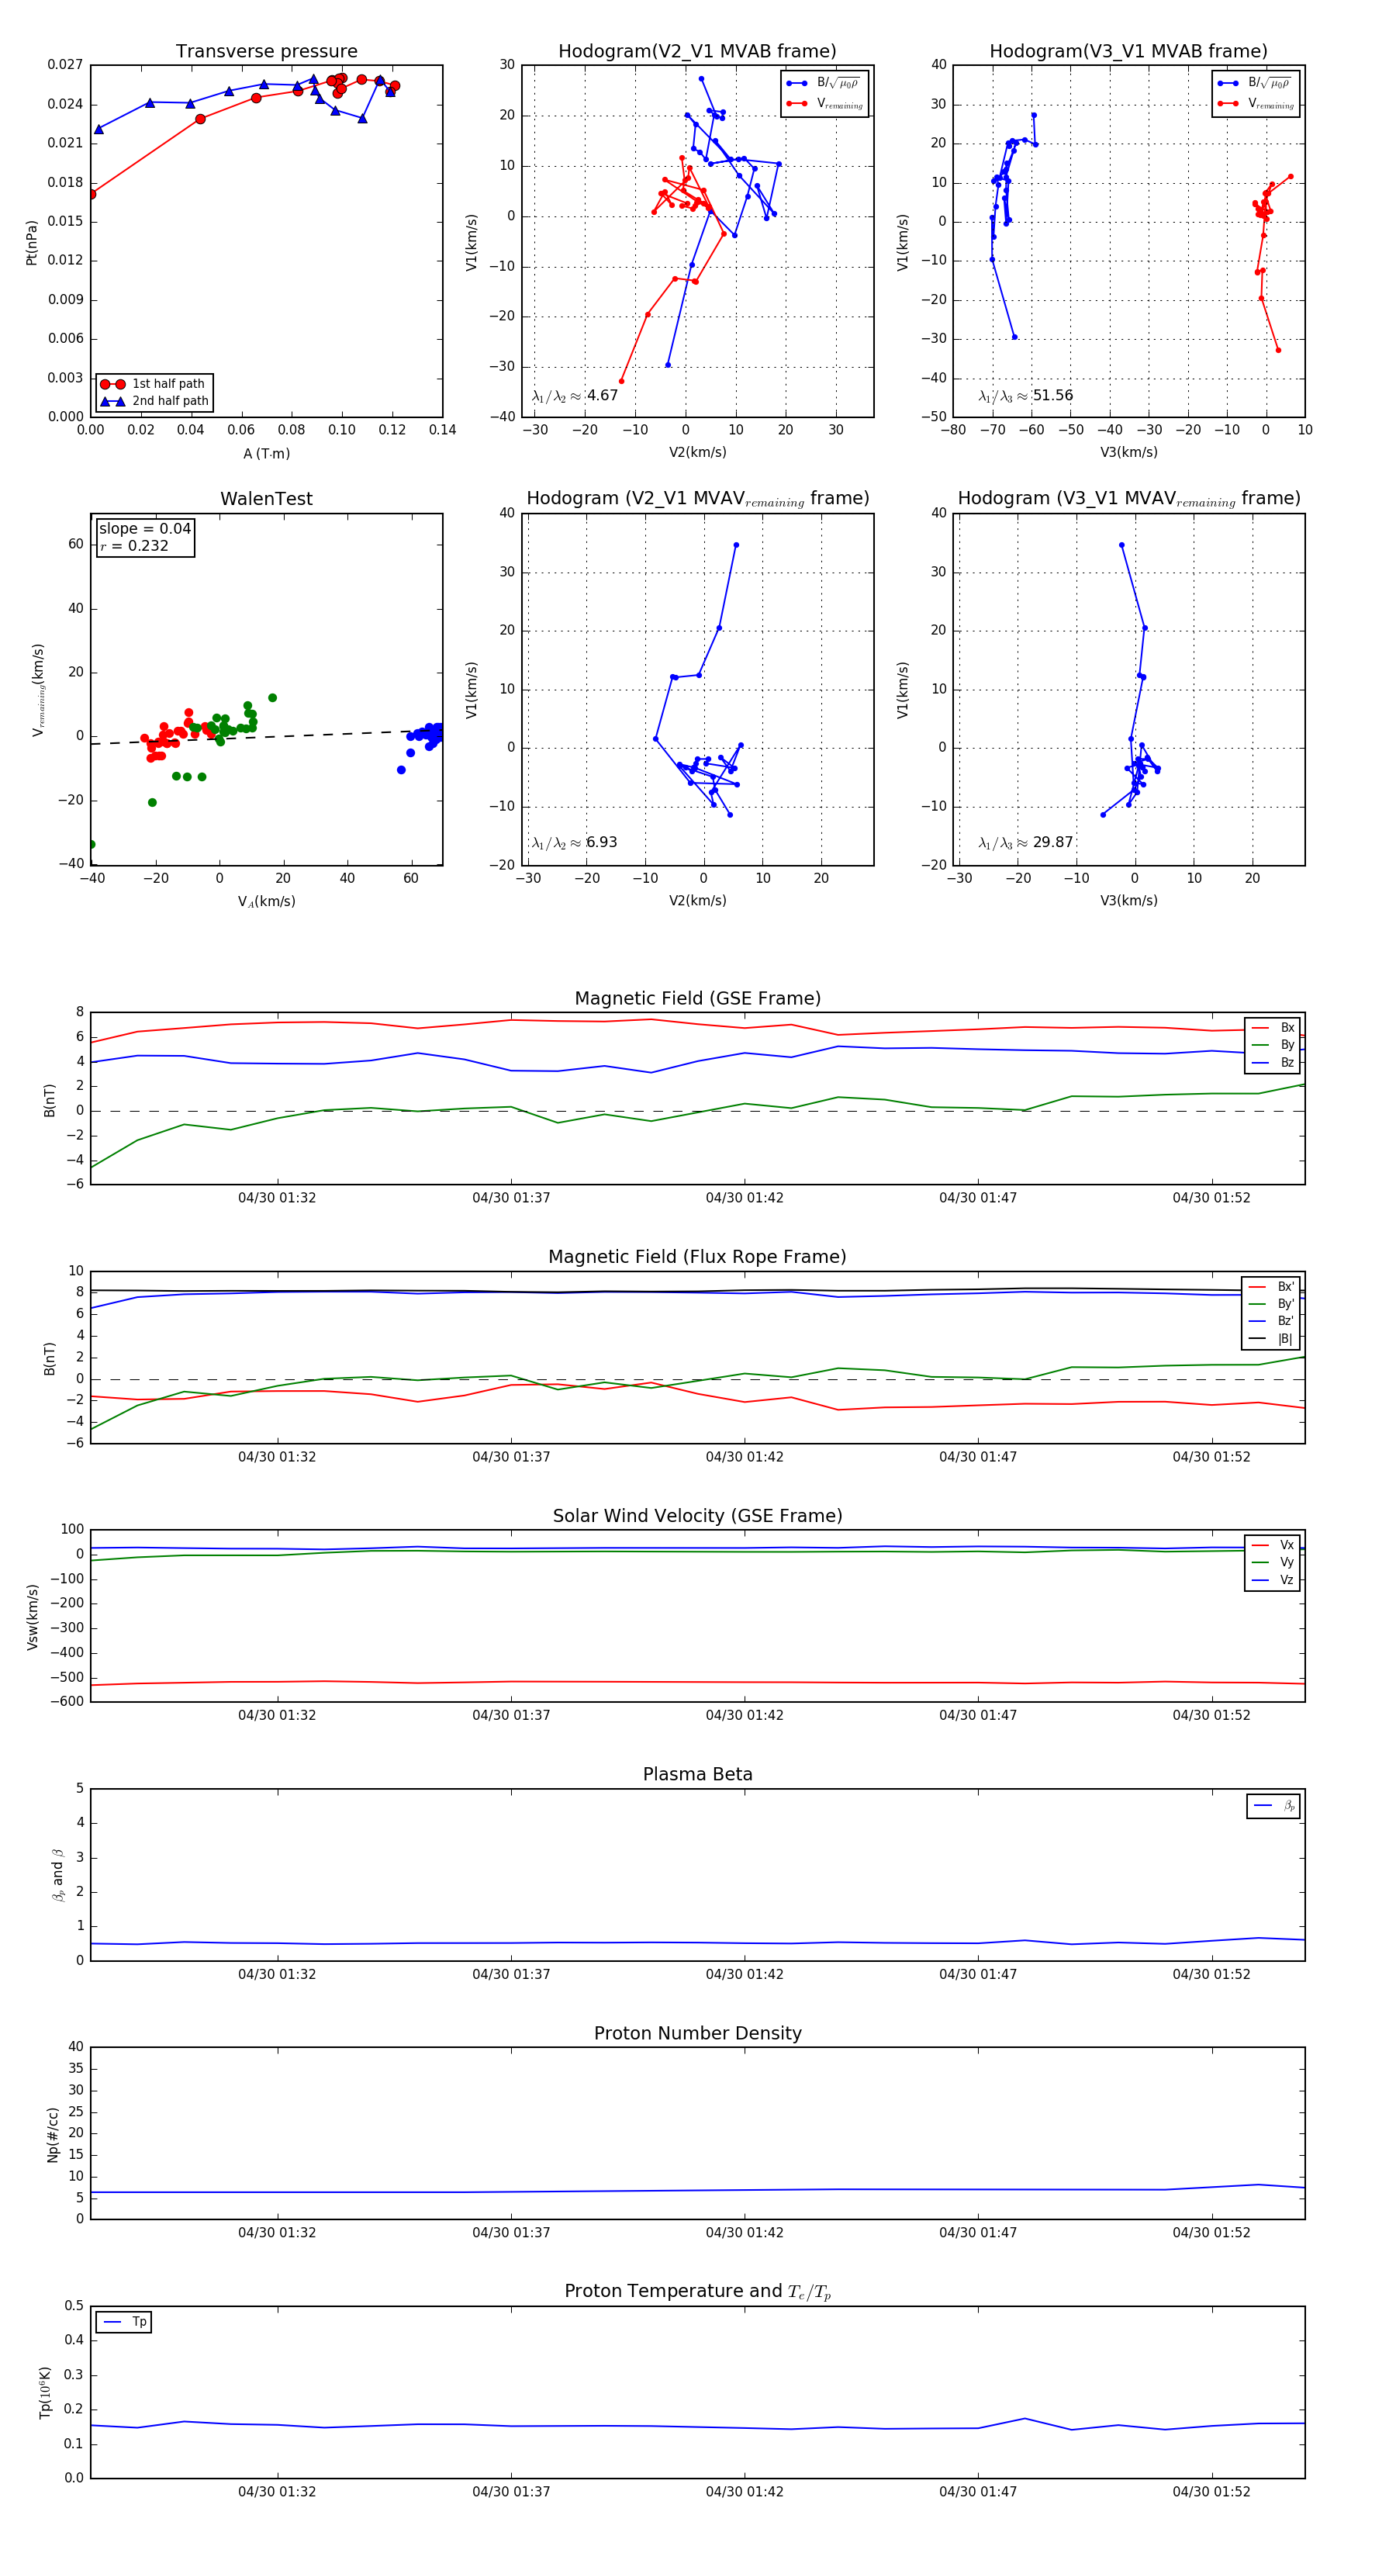The width and height of the screenshot is (1396, 2560).
Task: Click the "slope = 0.04" annotation
Action: [x=145, y=529]
